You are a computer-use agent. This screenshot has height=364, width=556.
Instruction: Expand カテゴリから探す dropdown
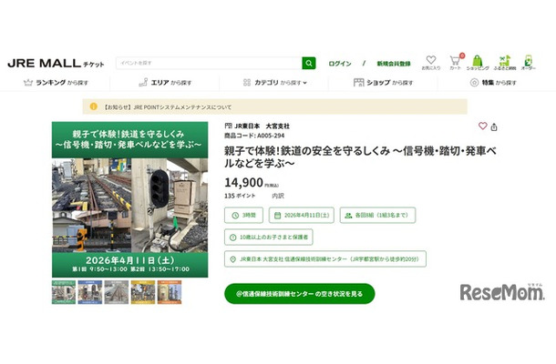coord(275,83)
